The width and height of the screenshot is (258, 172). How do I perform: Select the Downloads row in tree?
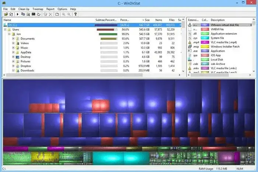[92, 70]
